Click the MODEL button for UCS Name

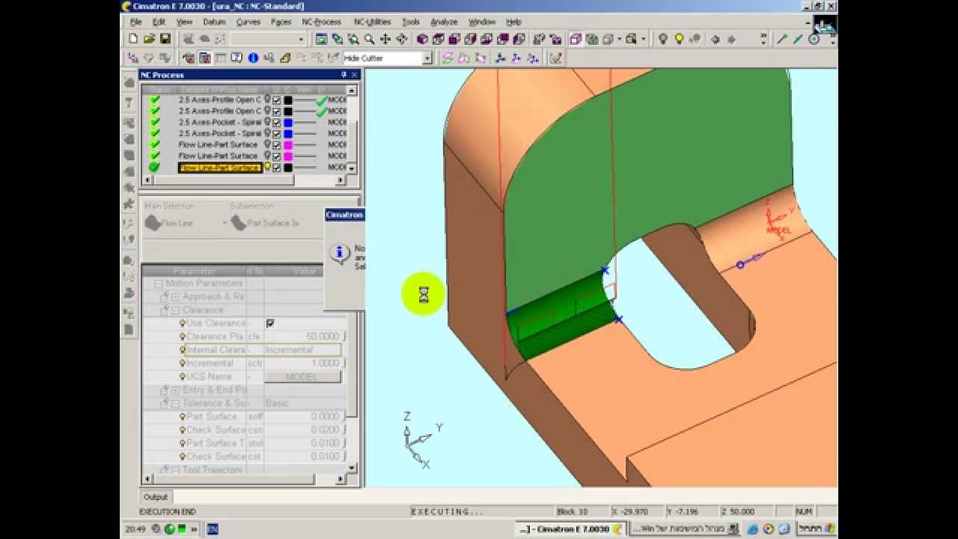(302, 377)
